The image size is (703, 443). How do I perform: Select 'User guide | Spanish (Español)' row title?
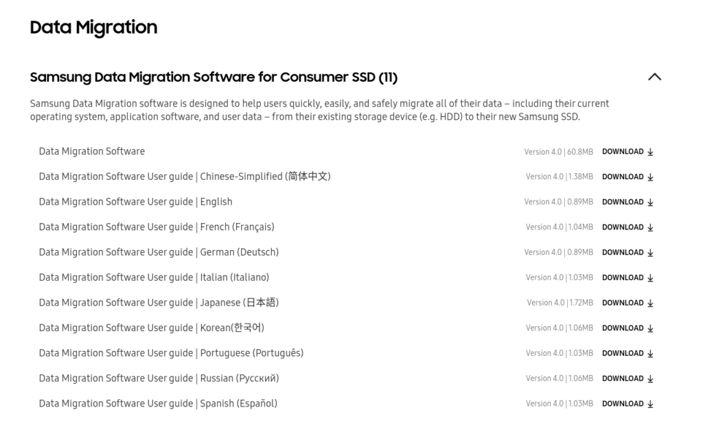(x=159, y=404)
